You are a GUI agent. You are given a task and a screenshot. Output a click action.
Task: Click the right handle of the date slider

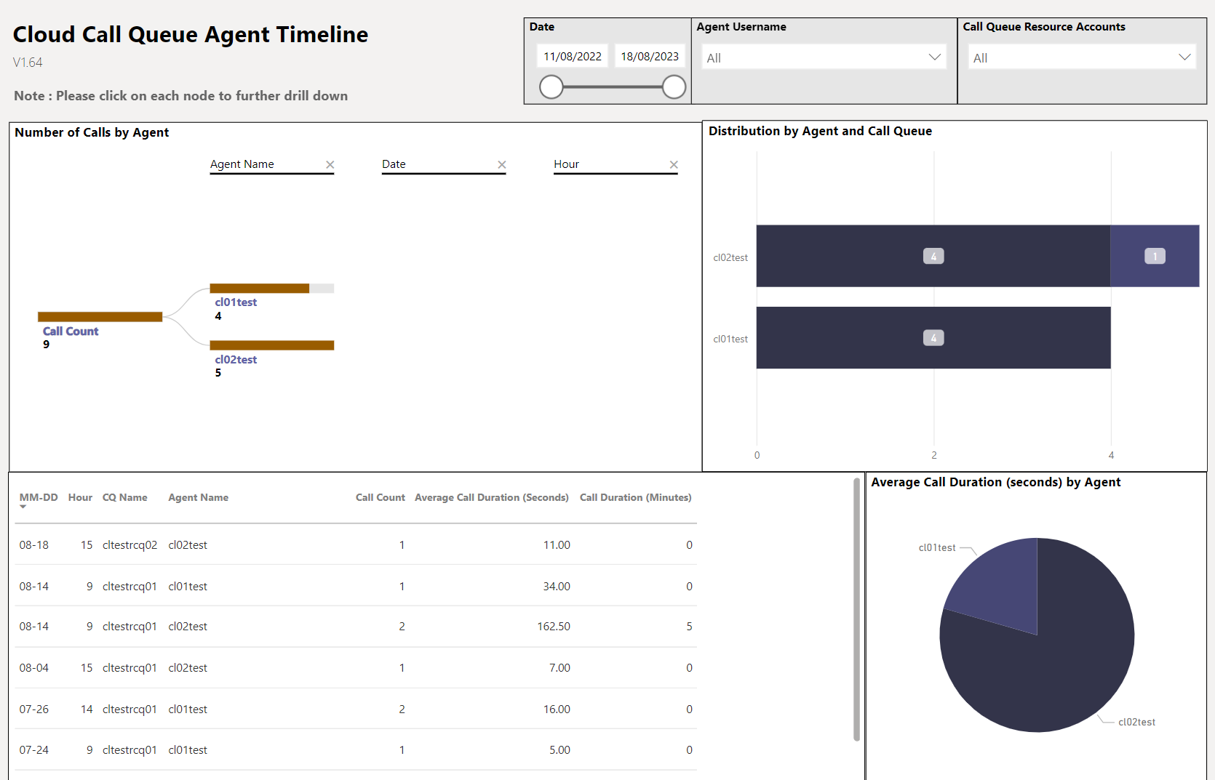click(x=674, y=87)
